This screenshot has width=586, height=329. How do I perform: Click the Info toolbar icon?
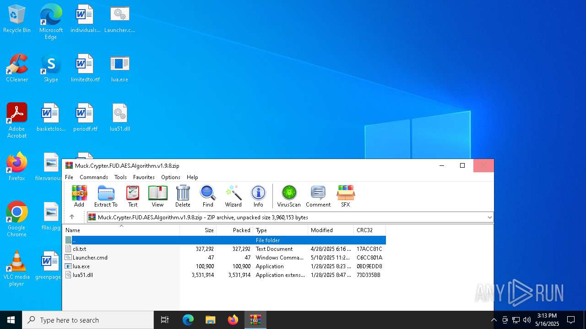click(x=258, y=196)
